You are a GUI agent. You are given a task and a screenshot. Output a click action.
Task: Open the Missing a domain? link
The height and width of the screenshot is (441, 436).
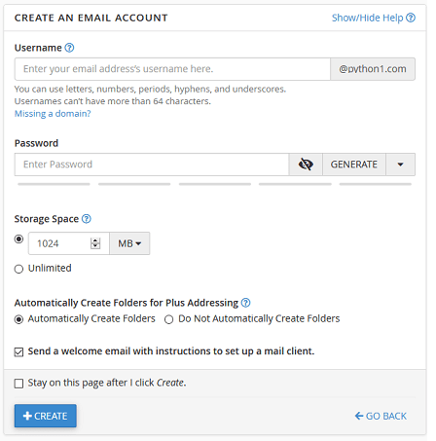tap(53, 114)
